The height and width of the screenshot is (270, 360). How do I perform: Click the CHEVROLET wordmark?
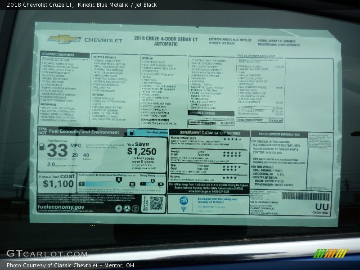click(103, 40)
